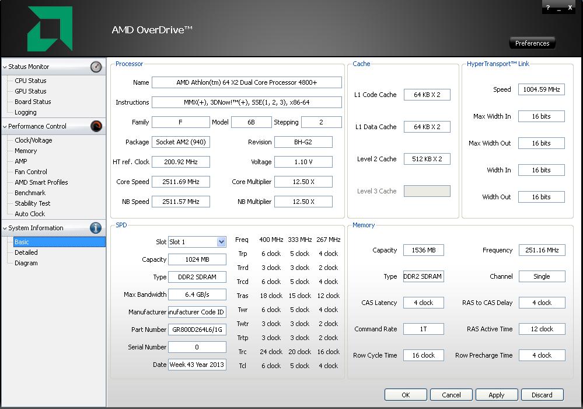Click the Instructions field

pyautogui.click(x=246, y=102)
